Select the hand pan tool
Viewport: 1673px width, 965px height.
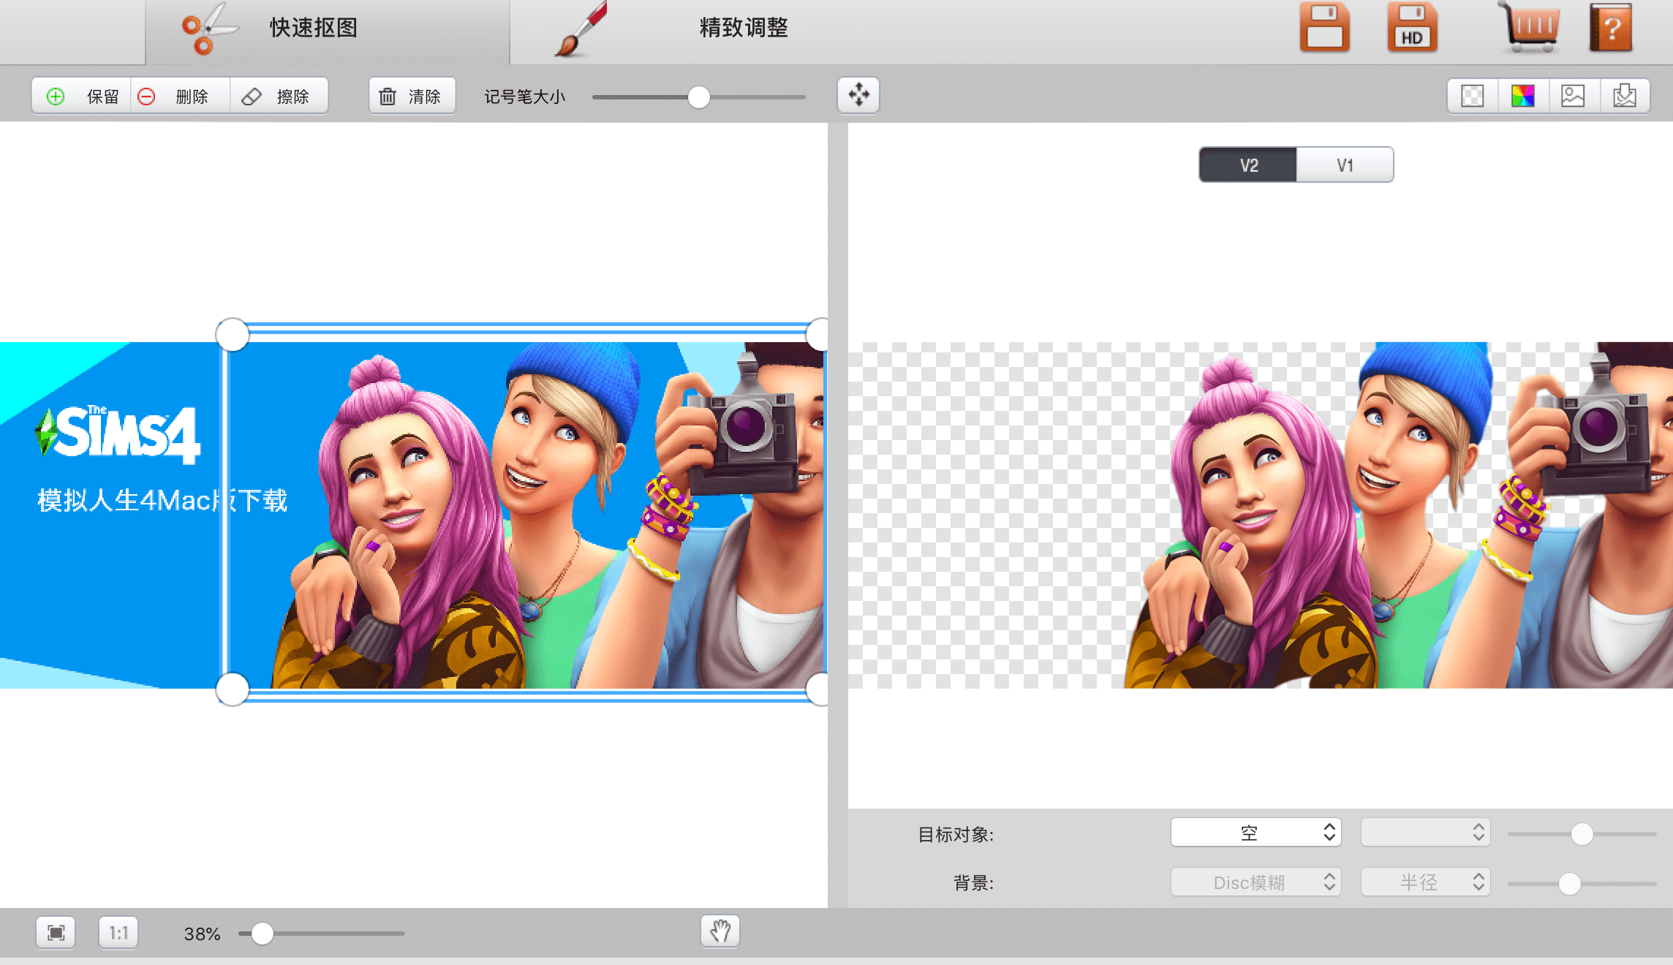(x=720, y=931)
